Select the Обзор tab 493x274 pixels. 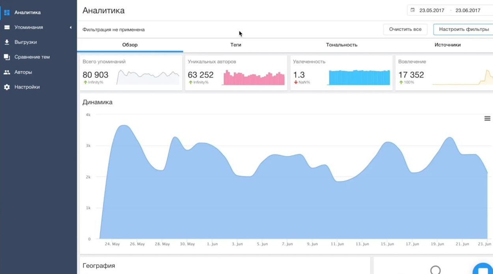130,45
